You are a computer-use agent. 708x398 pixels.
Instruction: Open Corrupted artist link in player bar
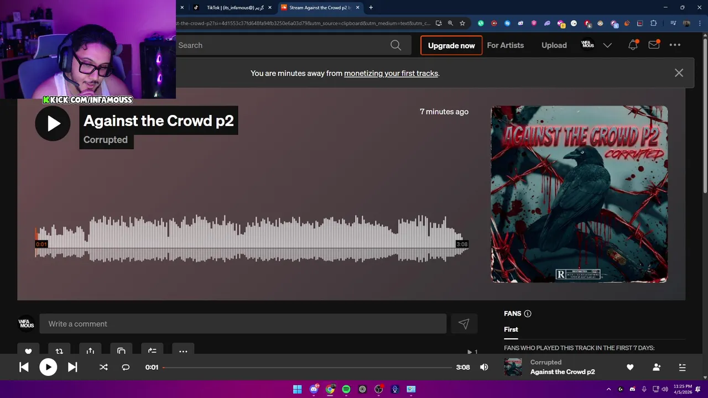pyautogui.click(x=546, y=363)
